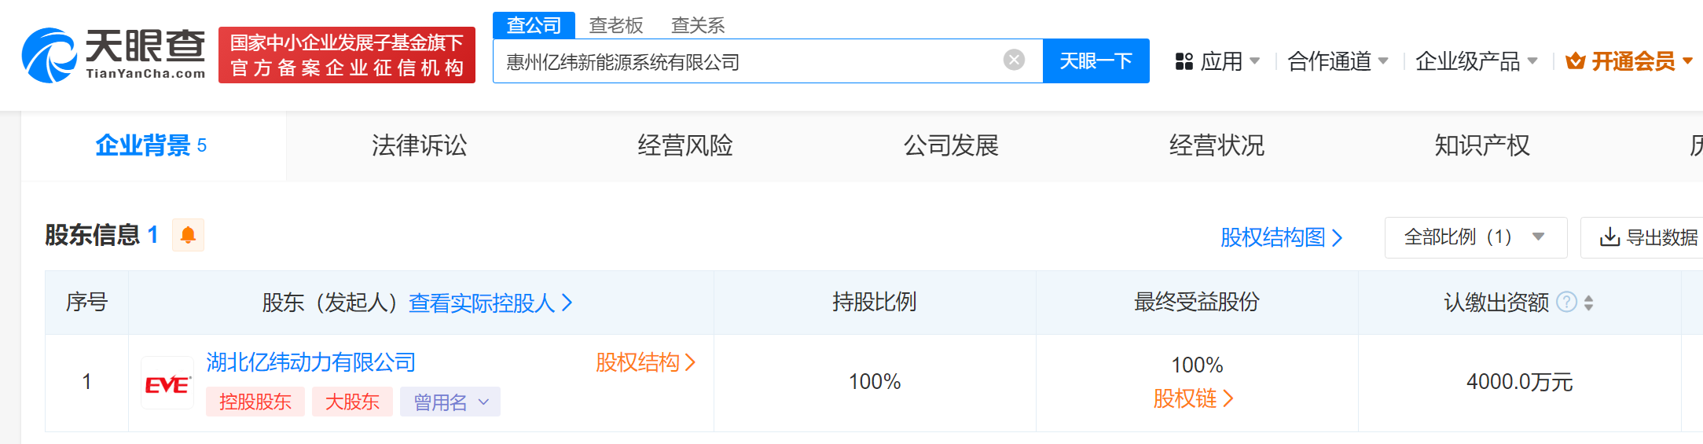Click the download icon on 导出数据
Viewport: 1703px width, 444px height.
click(1609, 237)
